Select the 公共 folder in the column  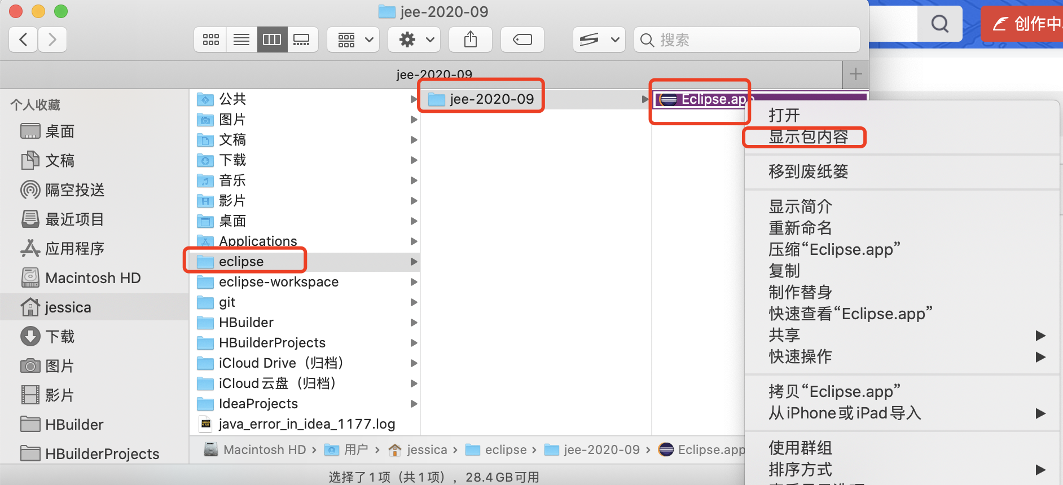coord(305,99)
